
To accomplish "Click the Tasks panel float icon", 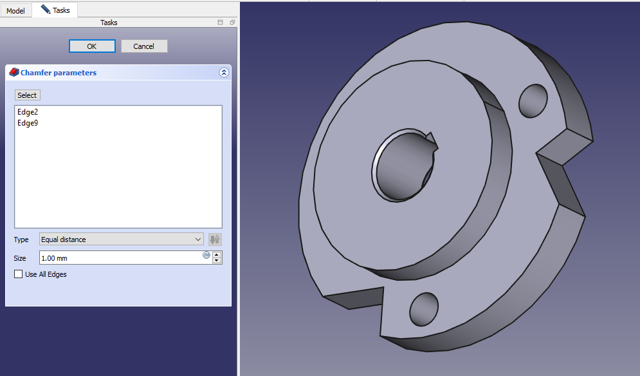I will pyautogui.click(x=232, y=23).
